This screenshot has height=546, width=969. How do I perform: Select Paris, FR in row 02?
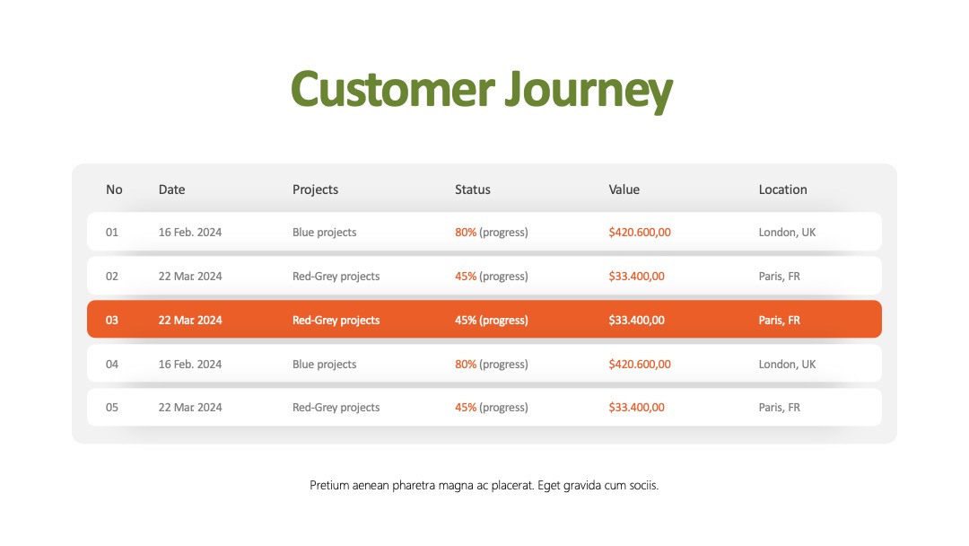[780, 277]
